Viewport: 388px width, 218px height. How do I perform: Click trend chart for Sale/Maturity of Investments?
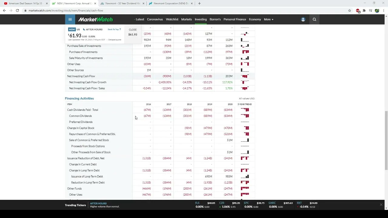pos(245,58)
